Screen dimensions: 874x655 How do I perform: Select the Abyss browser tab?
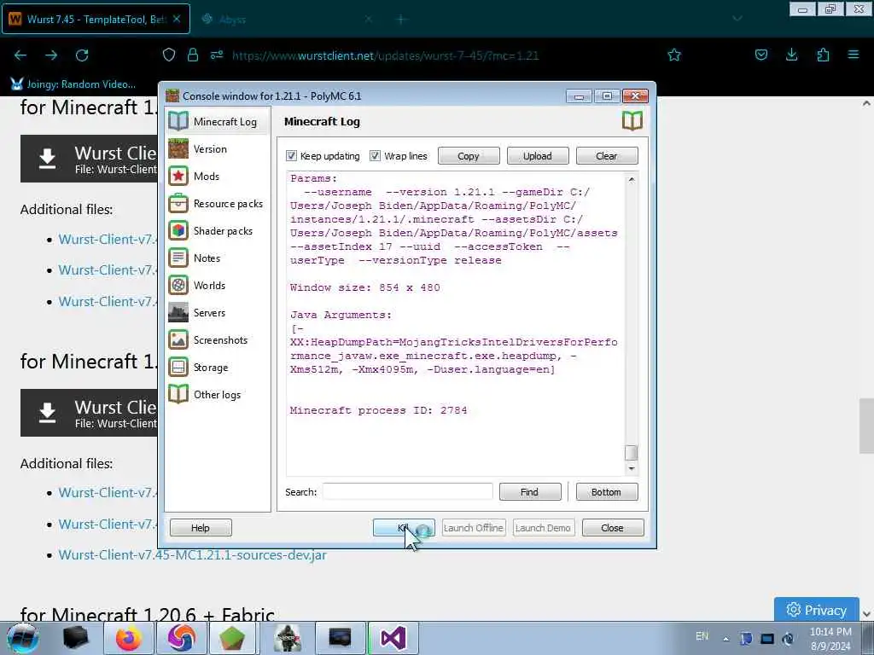284,19
